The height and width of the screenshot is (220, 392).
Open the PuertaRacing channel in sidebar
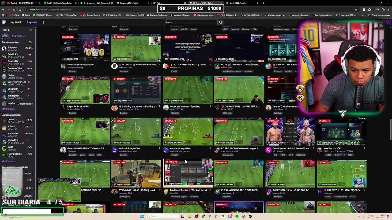coord(17,155)
